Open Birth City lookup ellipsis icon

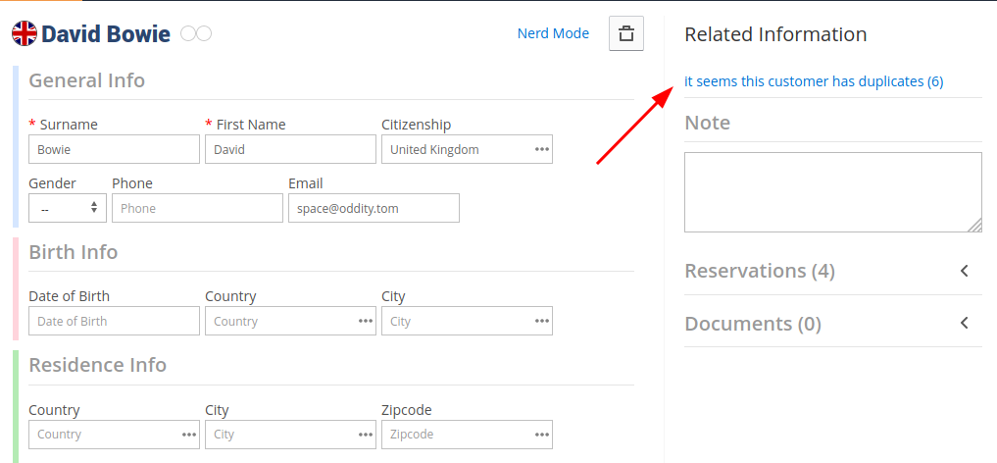[x=542, y=321]
